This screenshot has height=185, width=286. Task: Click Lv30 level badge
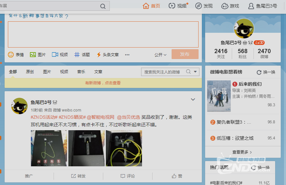[259, 43]
